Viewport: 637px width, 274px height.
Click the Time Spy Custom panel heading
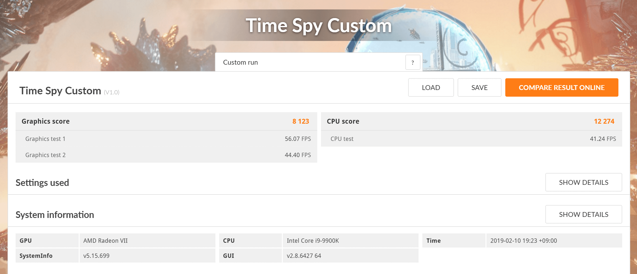point(60,91)
